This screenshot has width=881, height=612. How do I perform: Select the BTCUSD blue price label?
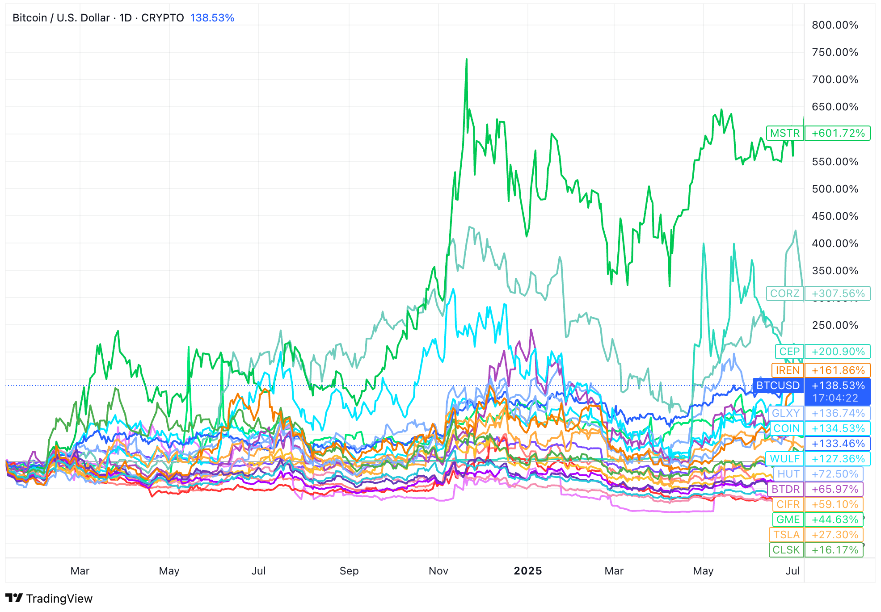click(778, 386)
